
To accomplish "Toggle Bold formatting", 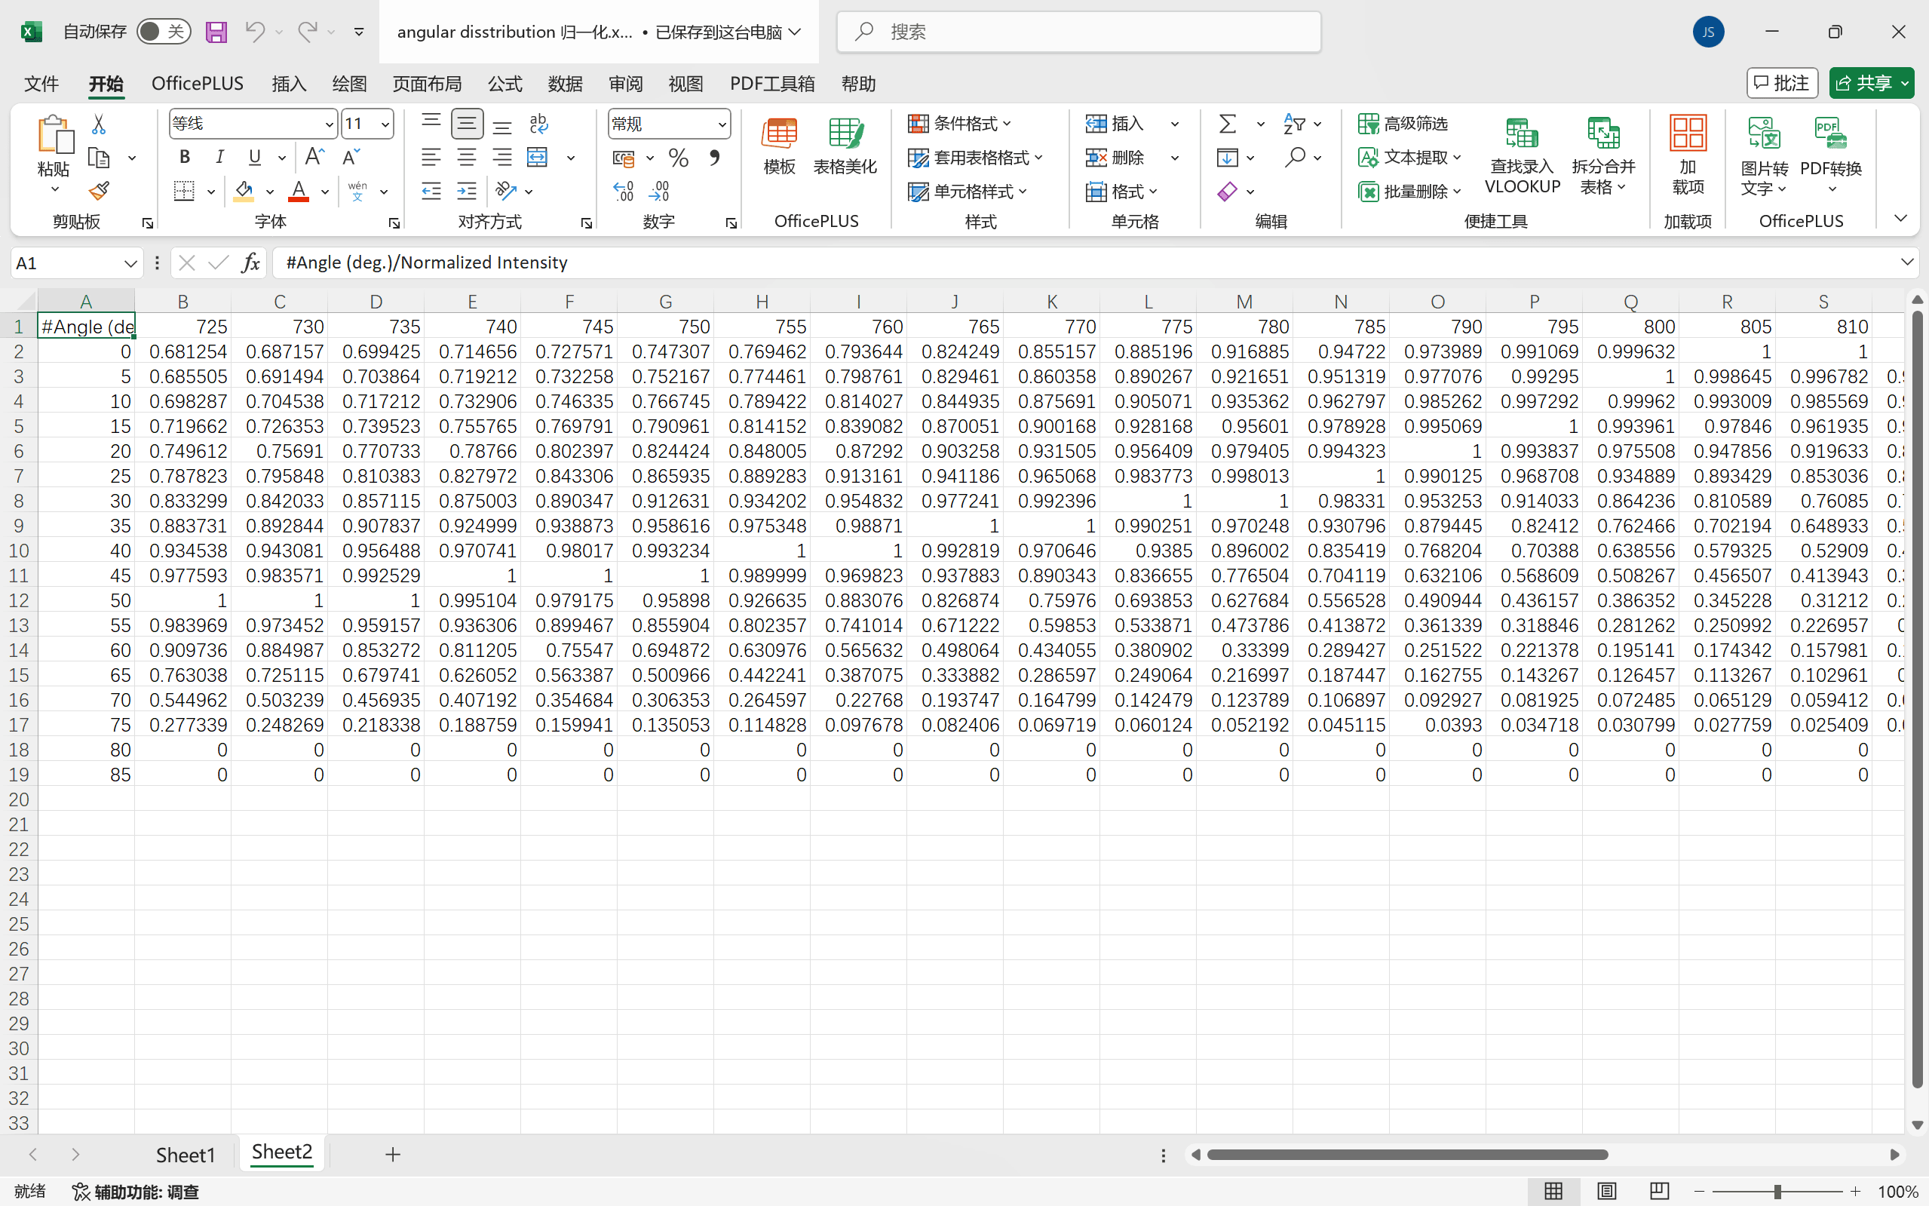I will coord(184,157).
